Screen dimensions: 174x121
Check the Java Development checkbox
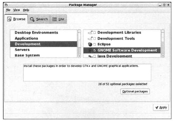coord(95,56)
